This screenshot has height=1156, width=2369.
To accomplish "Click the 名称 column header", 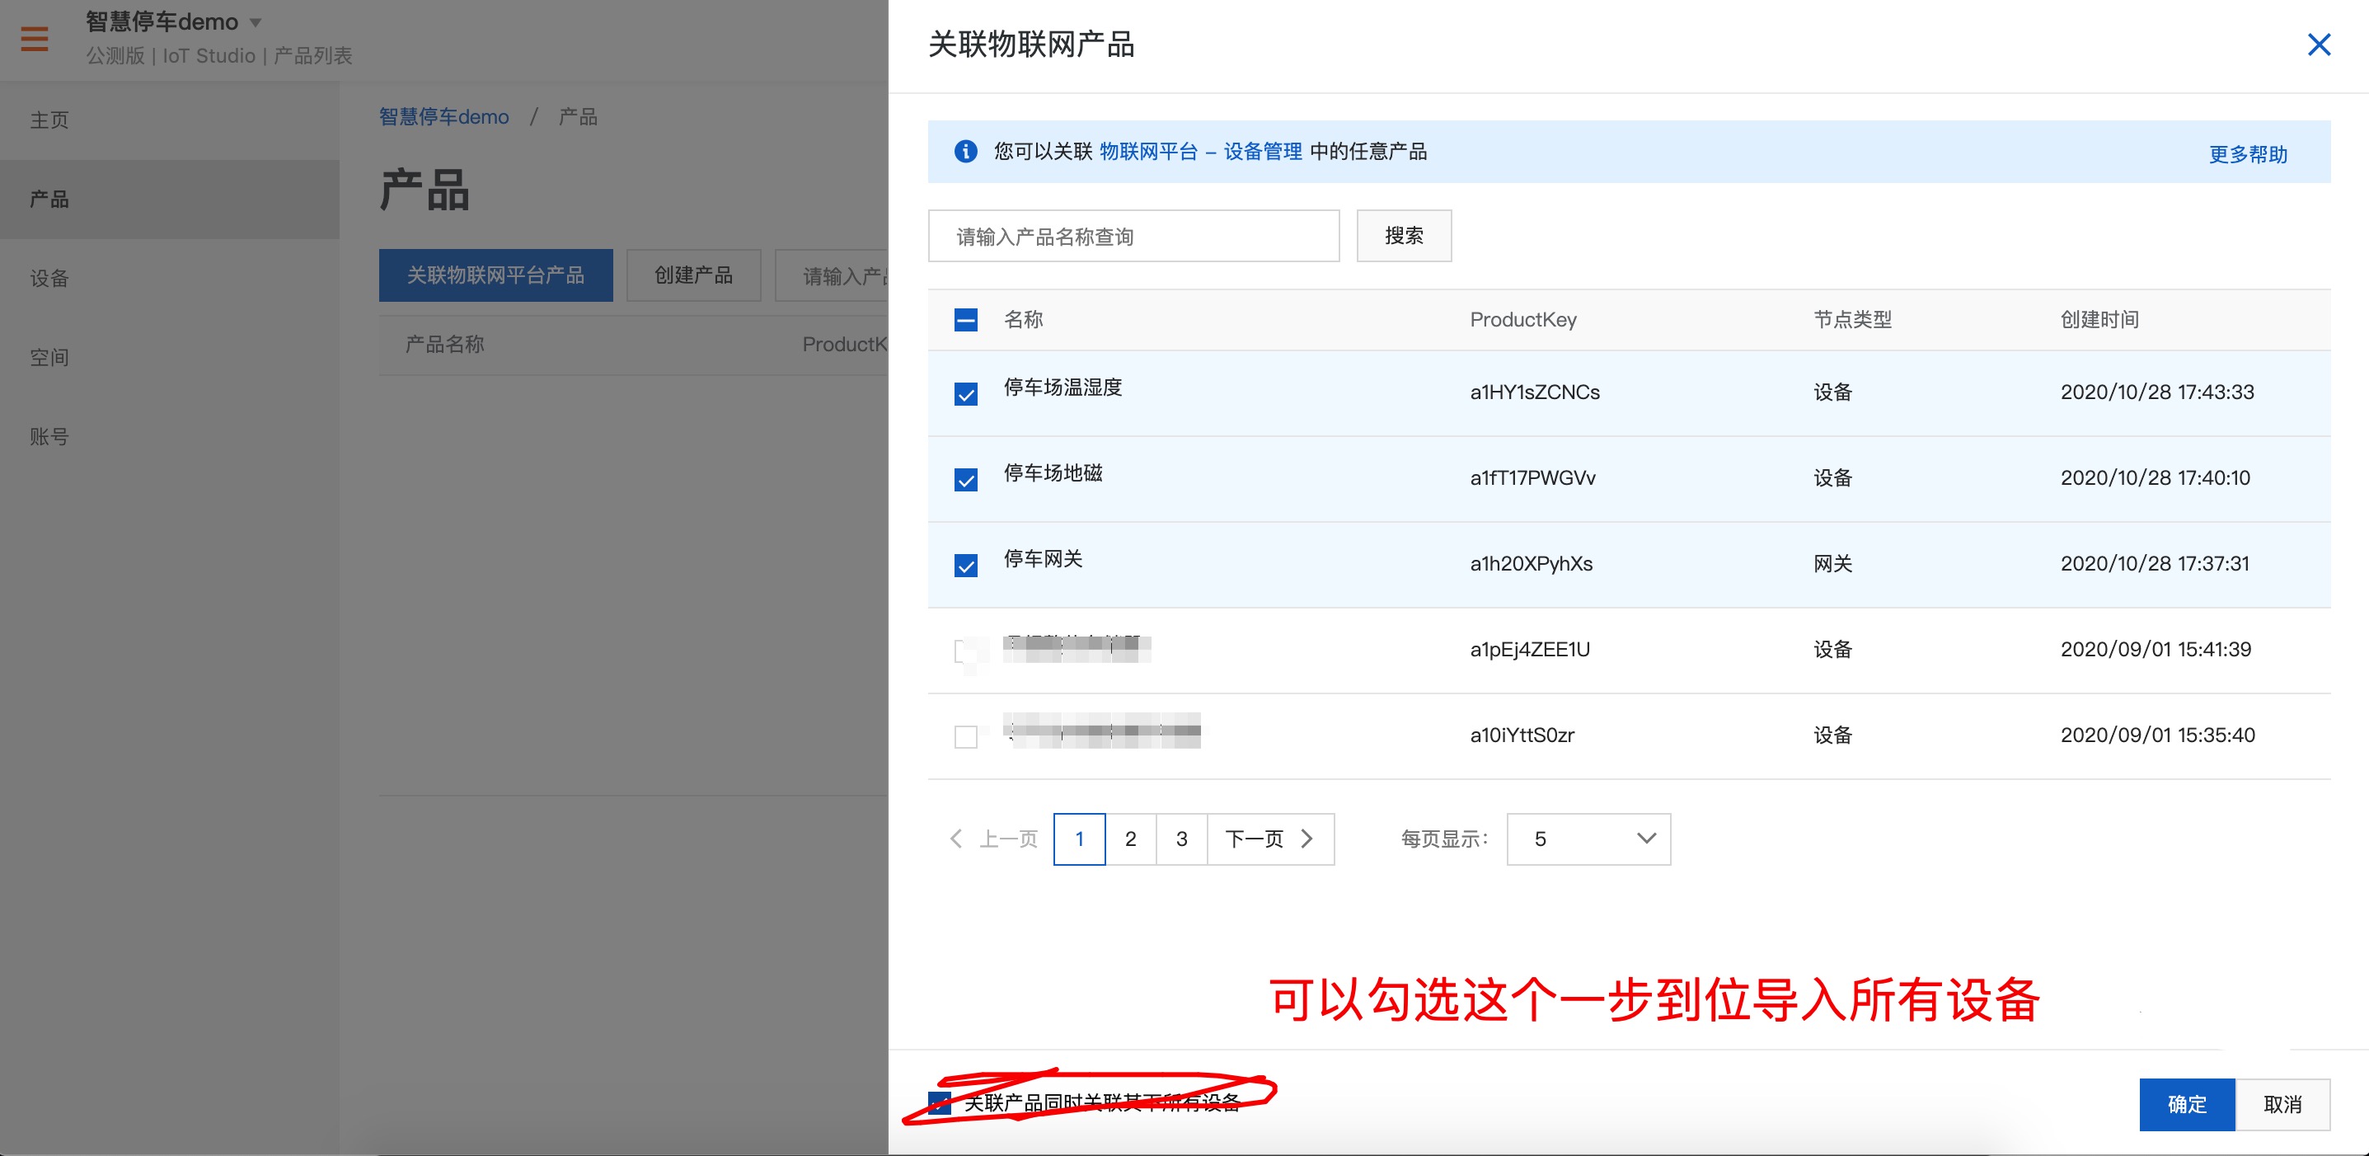I will tap(1023, 319).
